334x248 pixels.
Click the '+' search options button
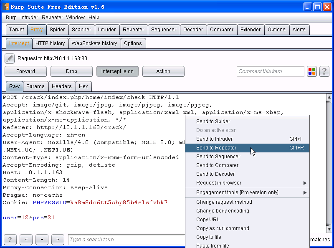click(42, 240)
